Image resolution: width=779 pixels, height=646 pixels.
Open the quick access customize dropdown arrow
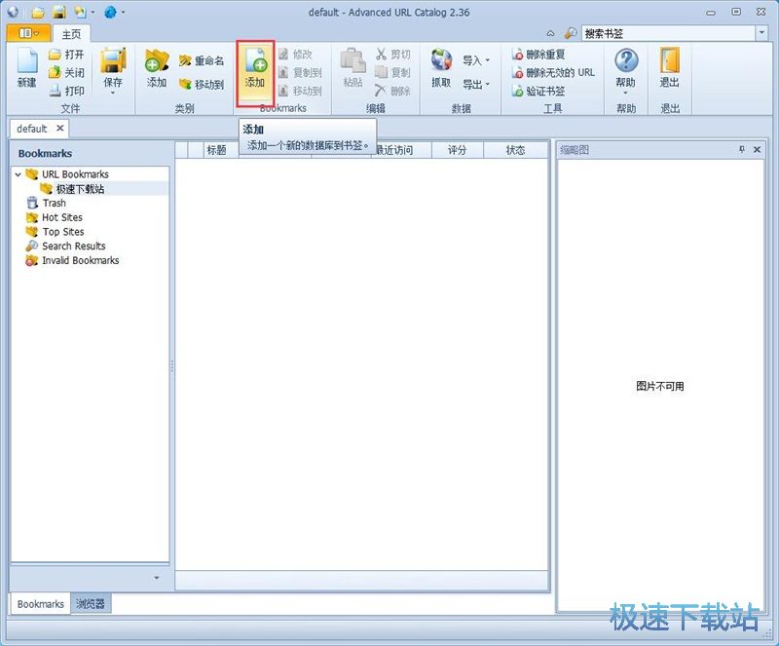[124, 12]
